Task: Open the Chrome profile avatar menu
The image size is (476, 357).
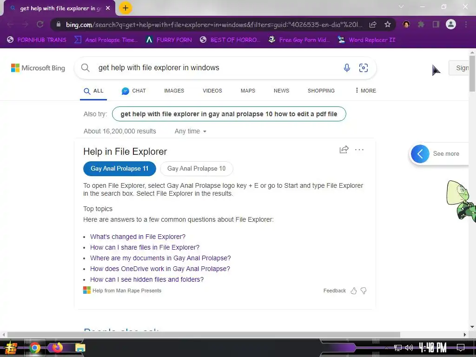Action: [451, 24]
